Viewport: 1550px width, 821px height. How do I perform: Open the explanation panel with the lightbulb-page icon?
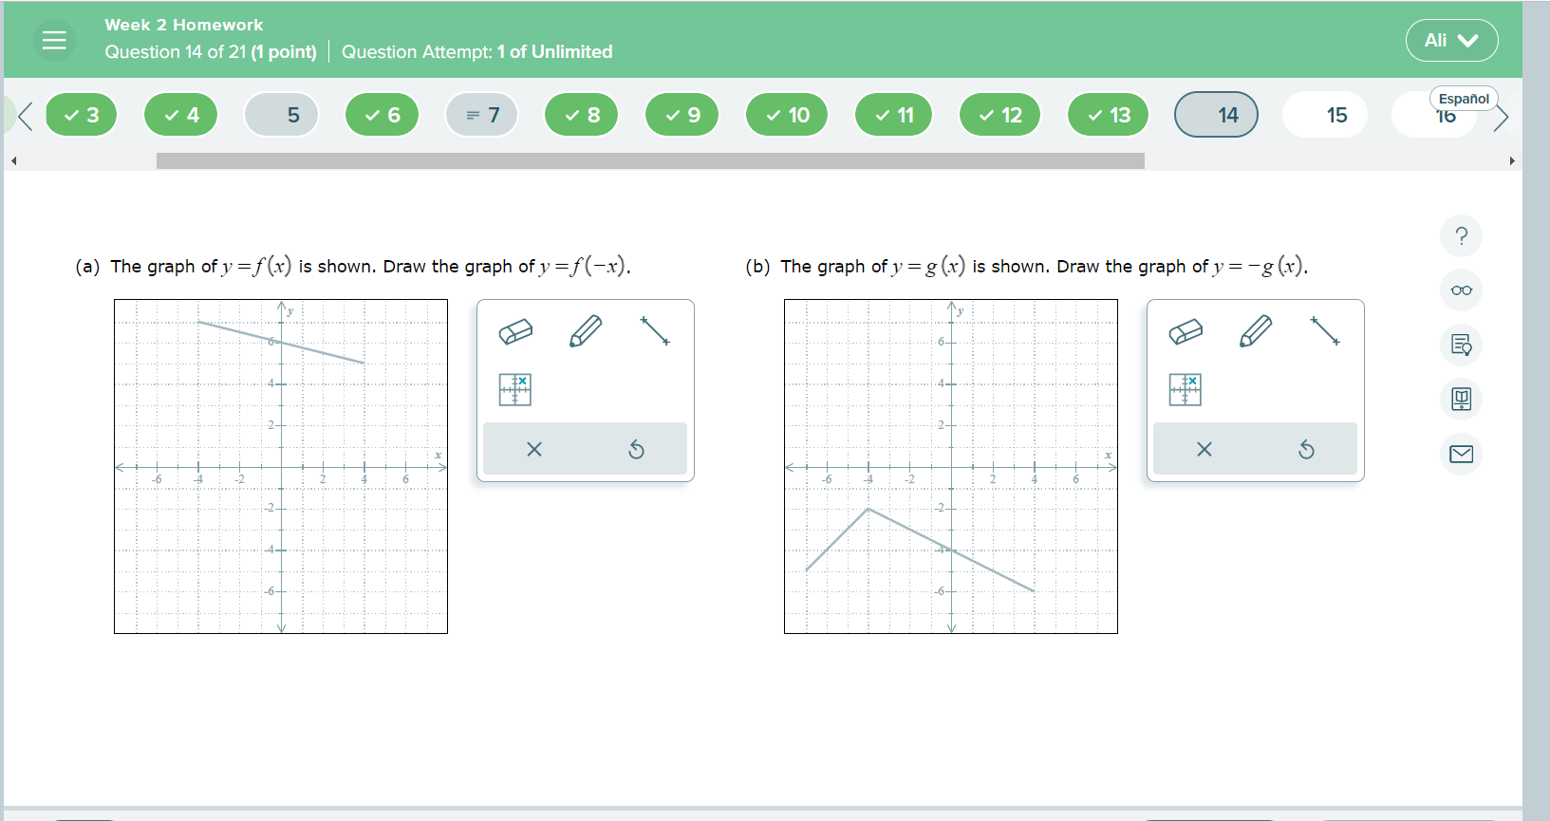[1461, 345]
